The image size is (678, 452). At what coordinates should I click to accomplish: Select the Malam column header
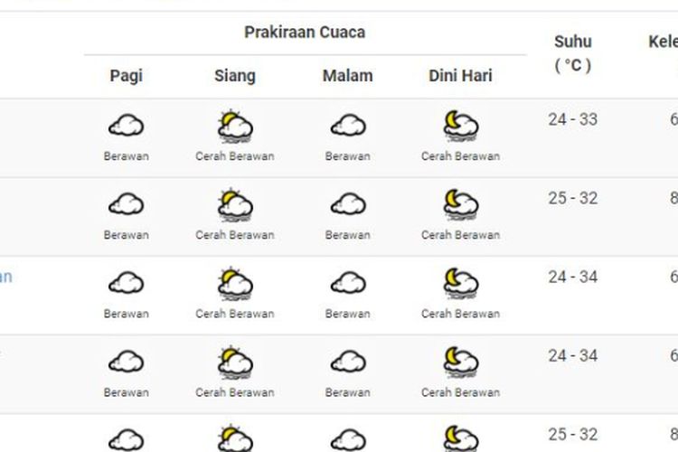click(x=347, y=76)
